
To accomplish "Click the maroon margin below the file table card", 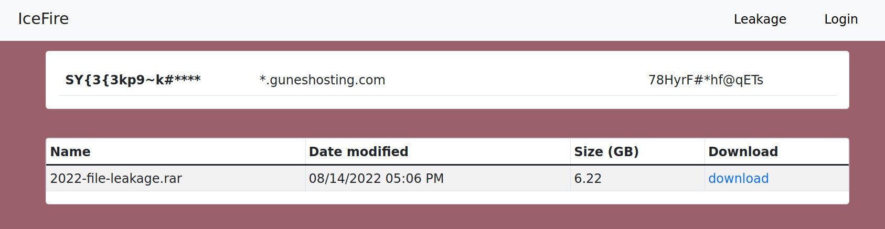I will click(447, 217).
